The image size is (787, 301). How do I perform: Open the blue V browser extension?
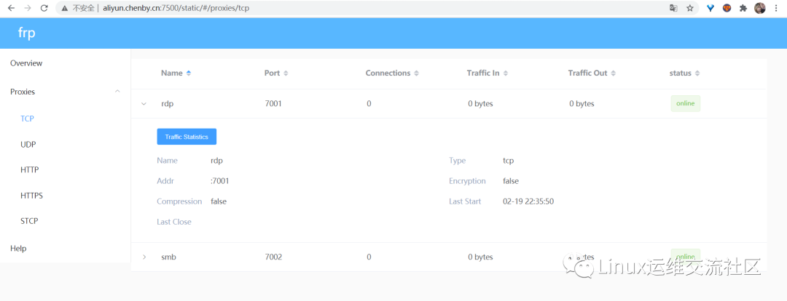click(710, 8)
